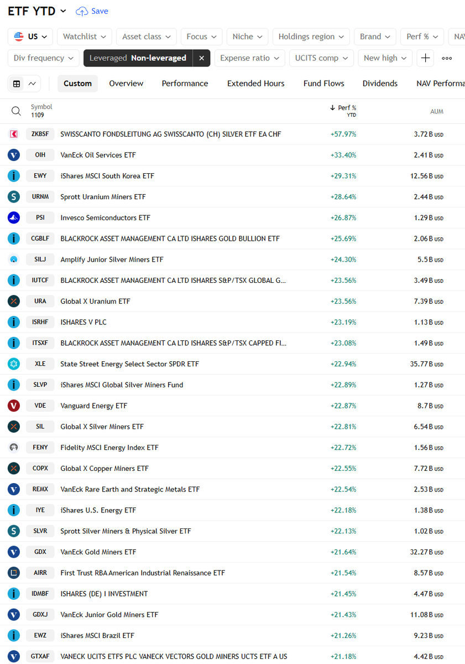The width and height of the screenshot is (465, 664).
Task: Open the Leveraged Non-leveraged filter
Action: (x=138, y=58)
